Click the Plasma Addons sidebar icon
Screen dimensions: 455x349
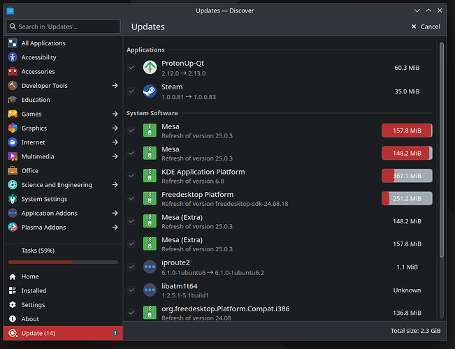(13, 228)
